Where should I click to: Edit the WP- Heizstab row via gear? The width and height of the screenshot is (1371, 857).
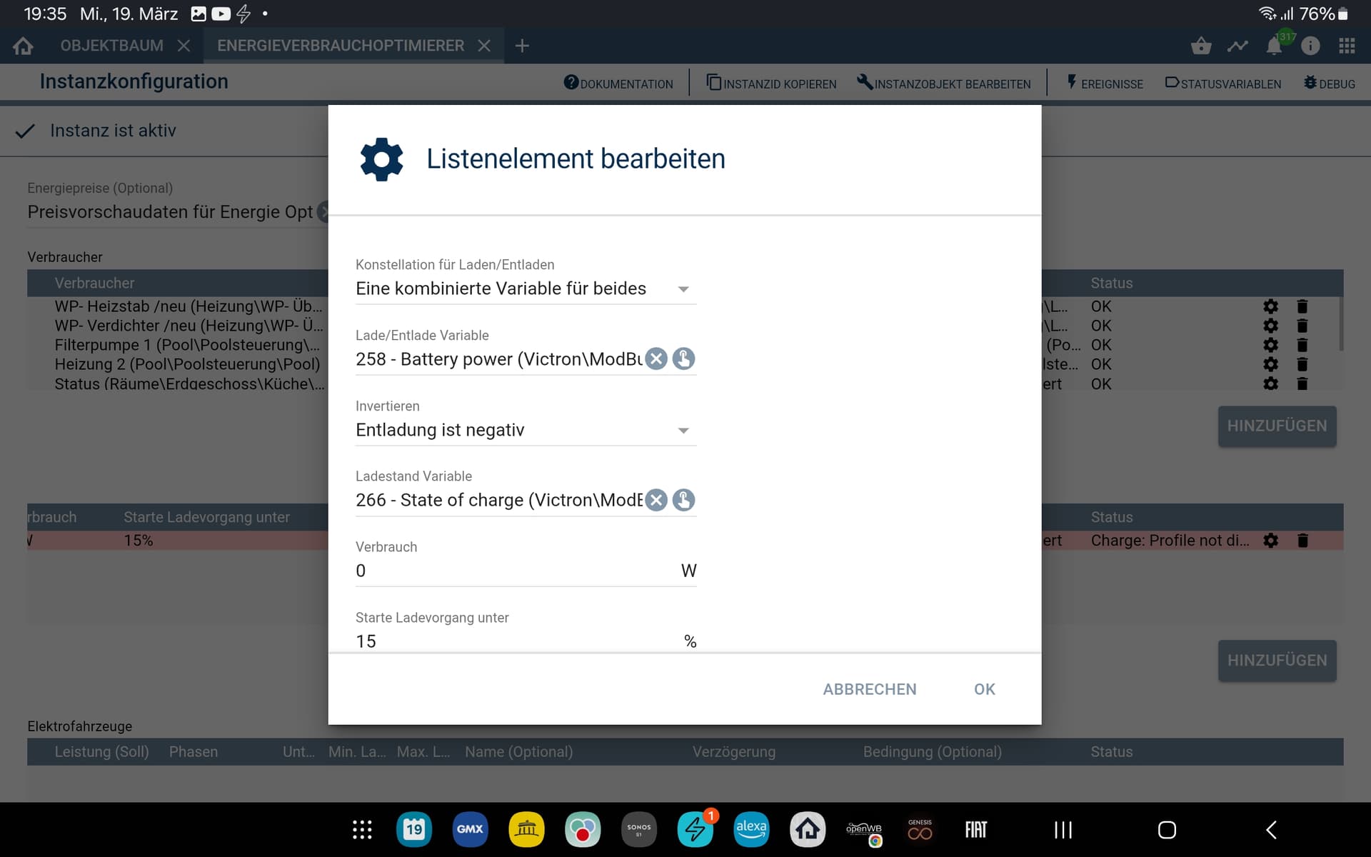[x=1270, y=306]
